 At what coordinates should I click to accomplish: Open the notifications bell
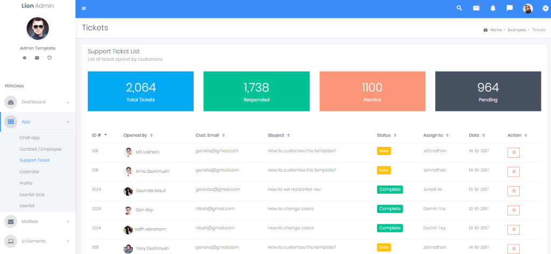[x=493, y=9]
